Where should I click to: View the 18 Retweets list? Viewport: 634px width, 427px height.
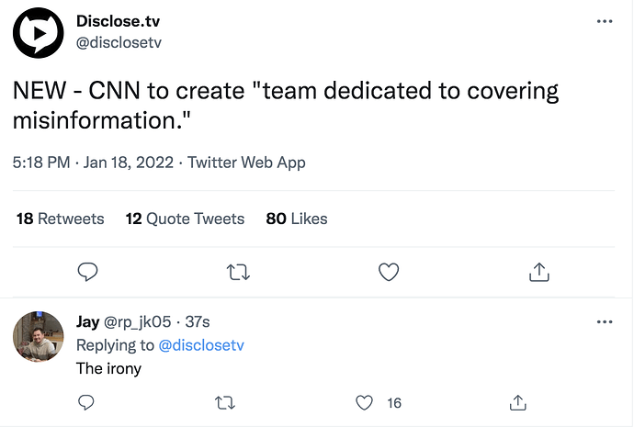tap(61, 219)
